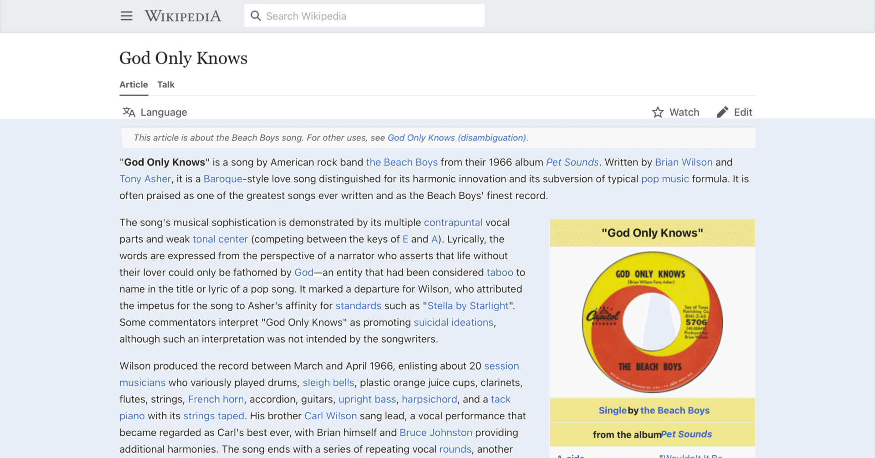The image size is (875, 458).
Task: Open the standards link
Action: click(x=358, y=306)
